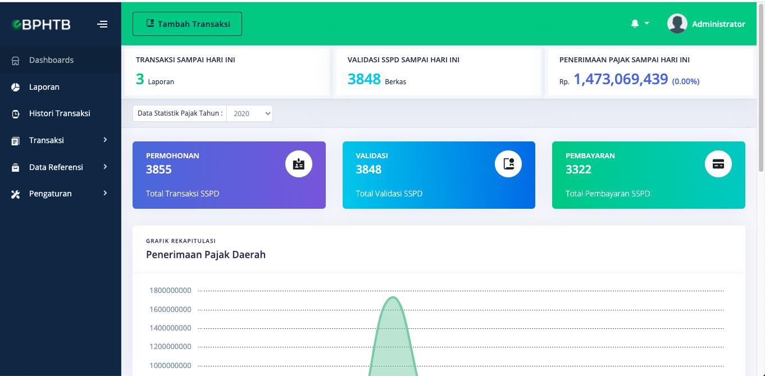Screen dimensions: 765x376
Task: Click the '3' Laporan transaction count
Action: tap(140, 79)
